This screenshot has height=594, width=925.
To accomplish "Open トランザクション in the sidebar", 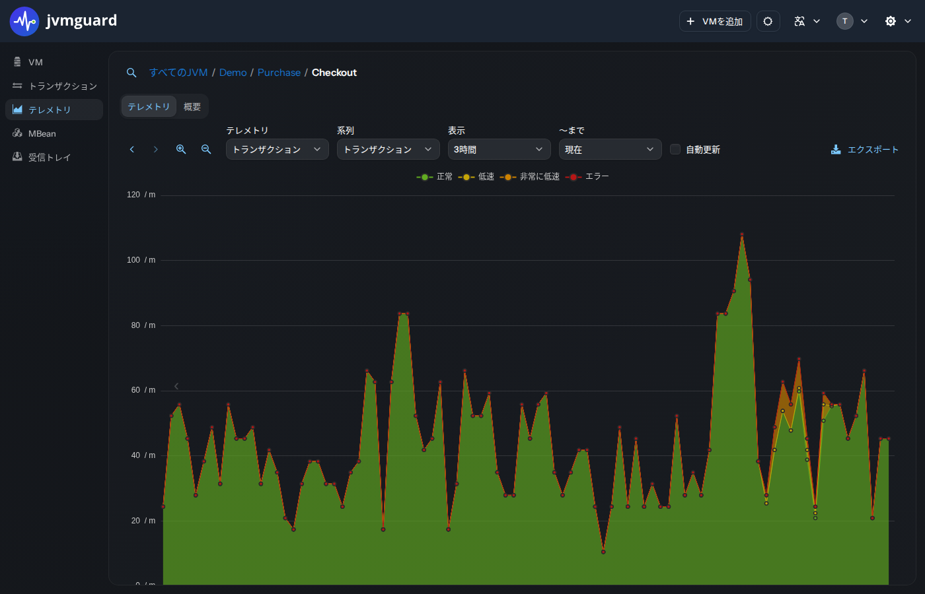I will (x=54, y=86).
